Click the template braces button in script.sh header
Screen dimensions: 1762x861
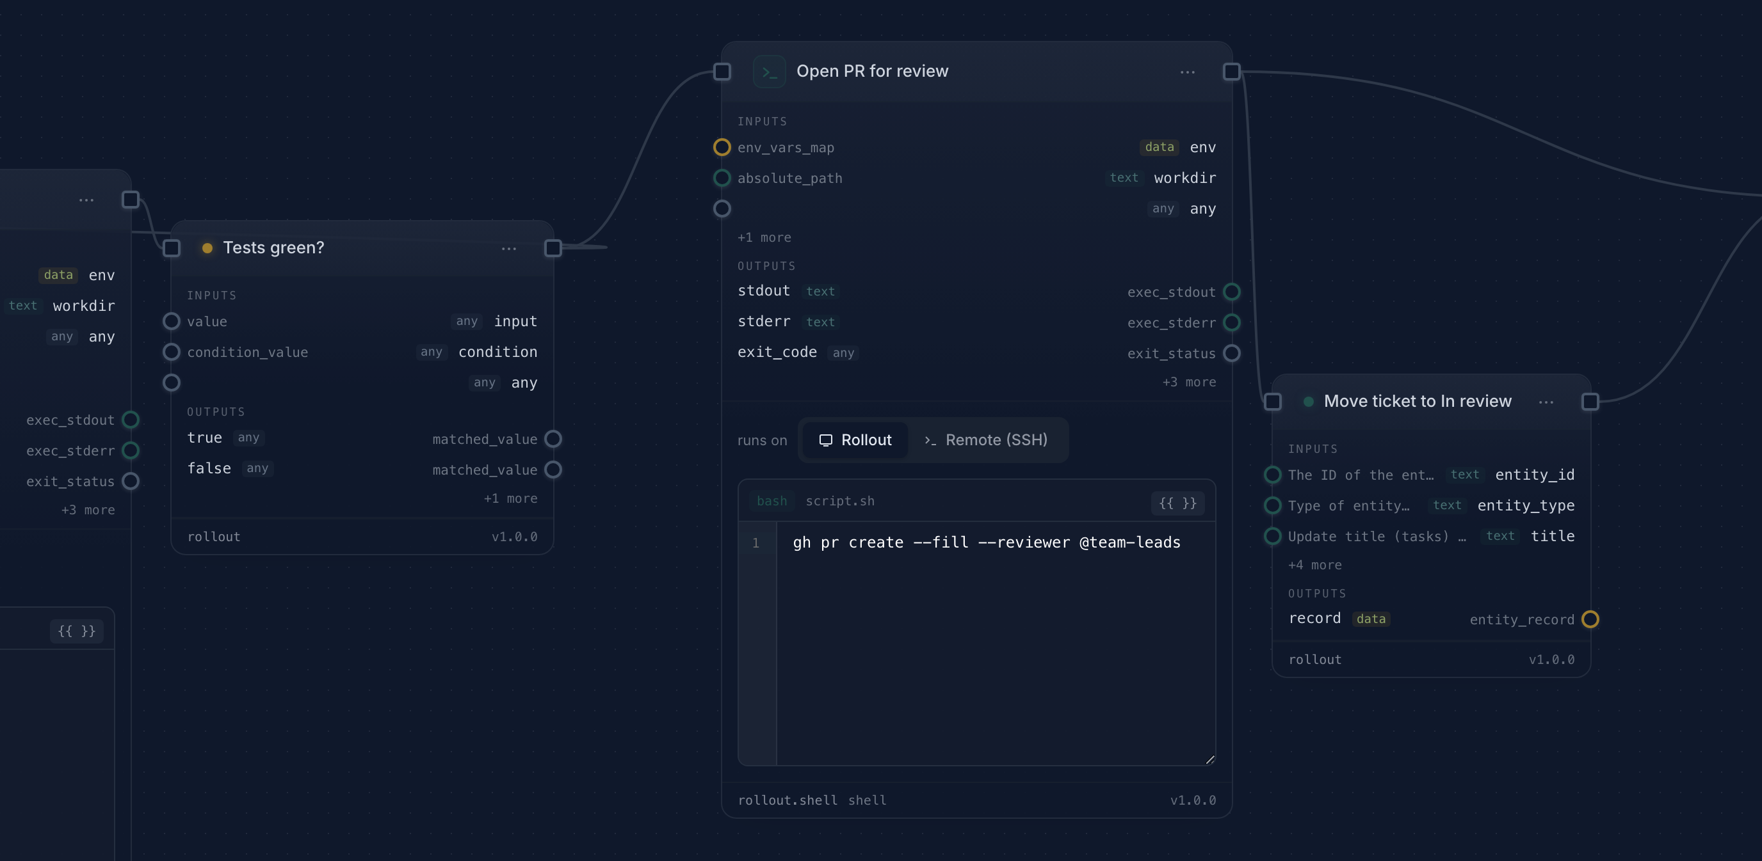click(x=1177, y=503)
